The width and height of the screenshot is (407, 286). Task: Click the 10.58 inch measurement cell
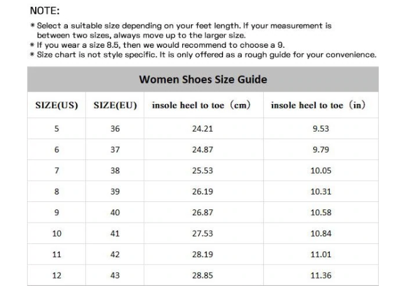pos(320,213)
